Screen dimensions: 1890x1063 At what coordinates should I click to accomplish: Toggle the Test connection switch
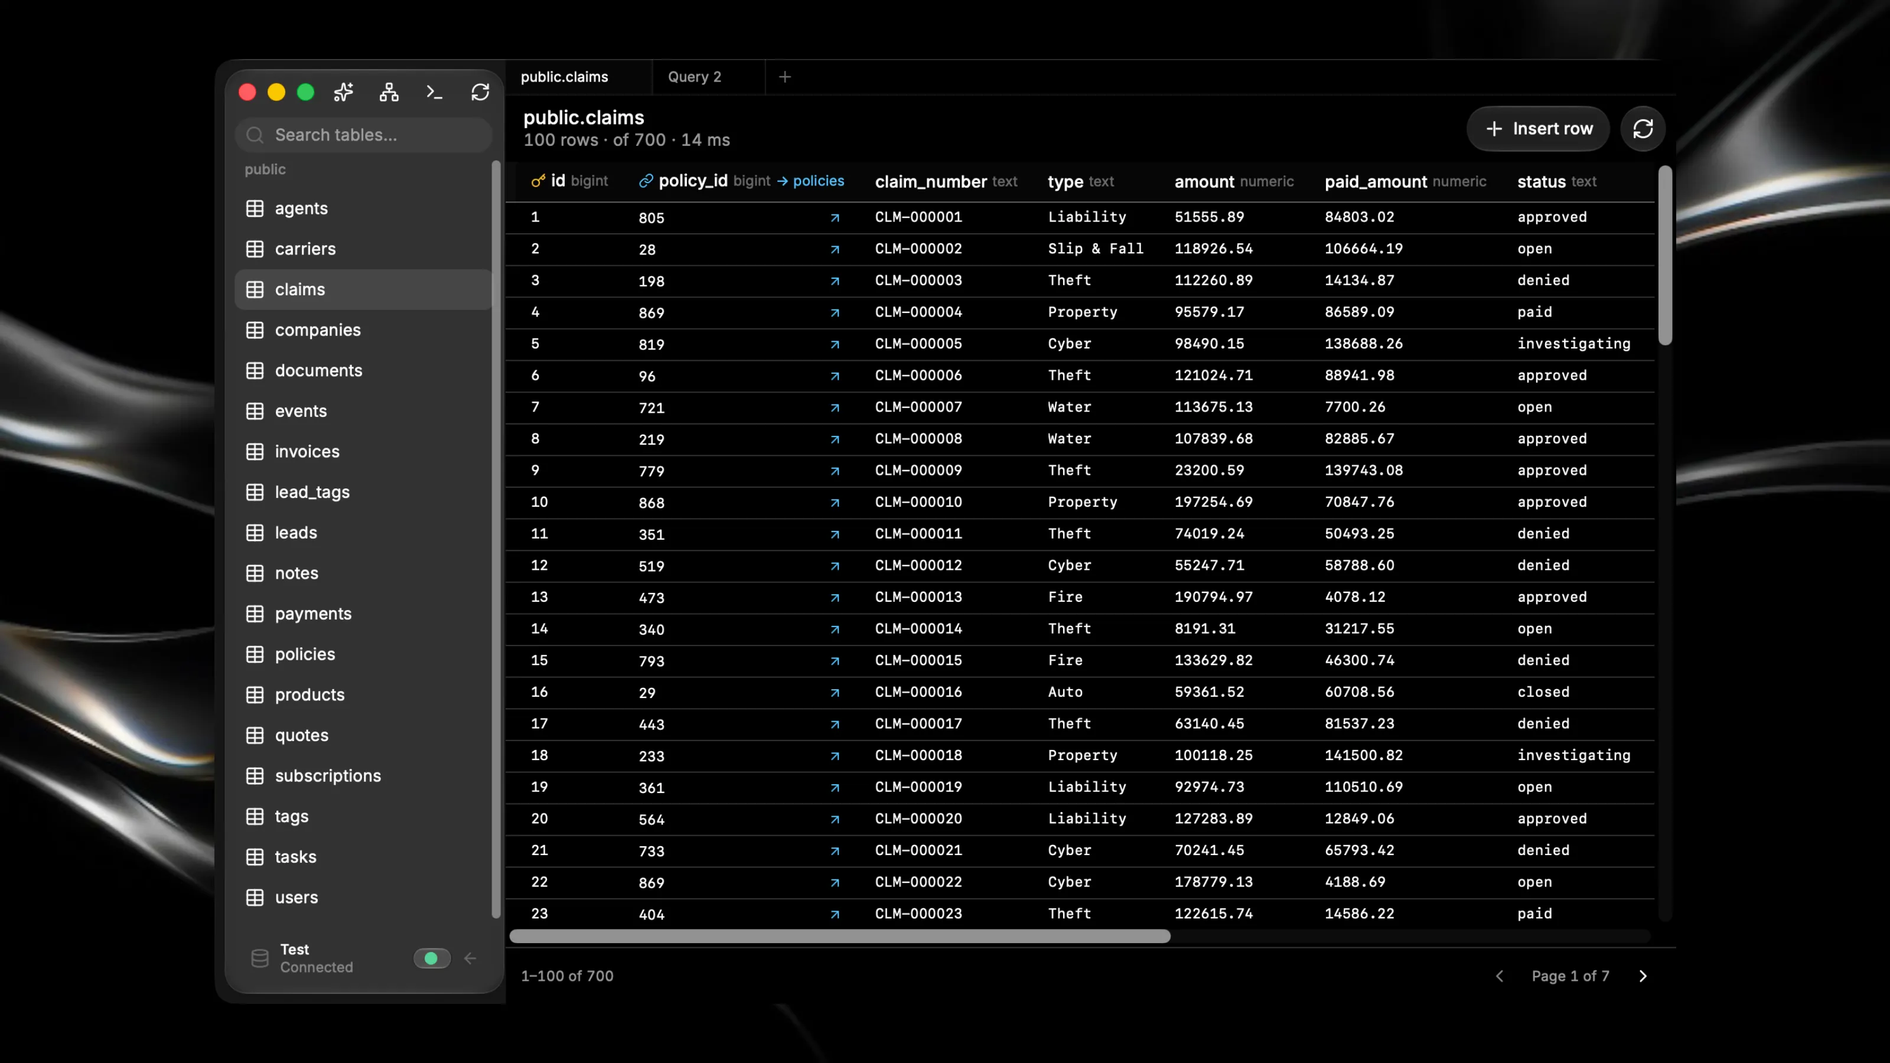(432, 959)
